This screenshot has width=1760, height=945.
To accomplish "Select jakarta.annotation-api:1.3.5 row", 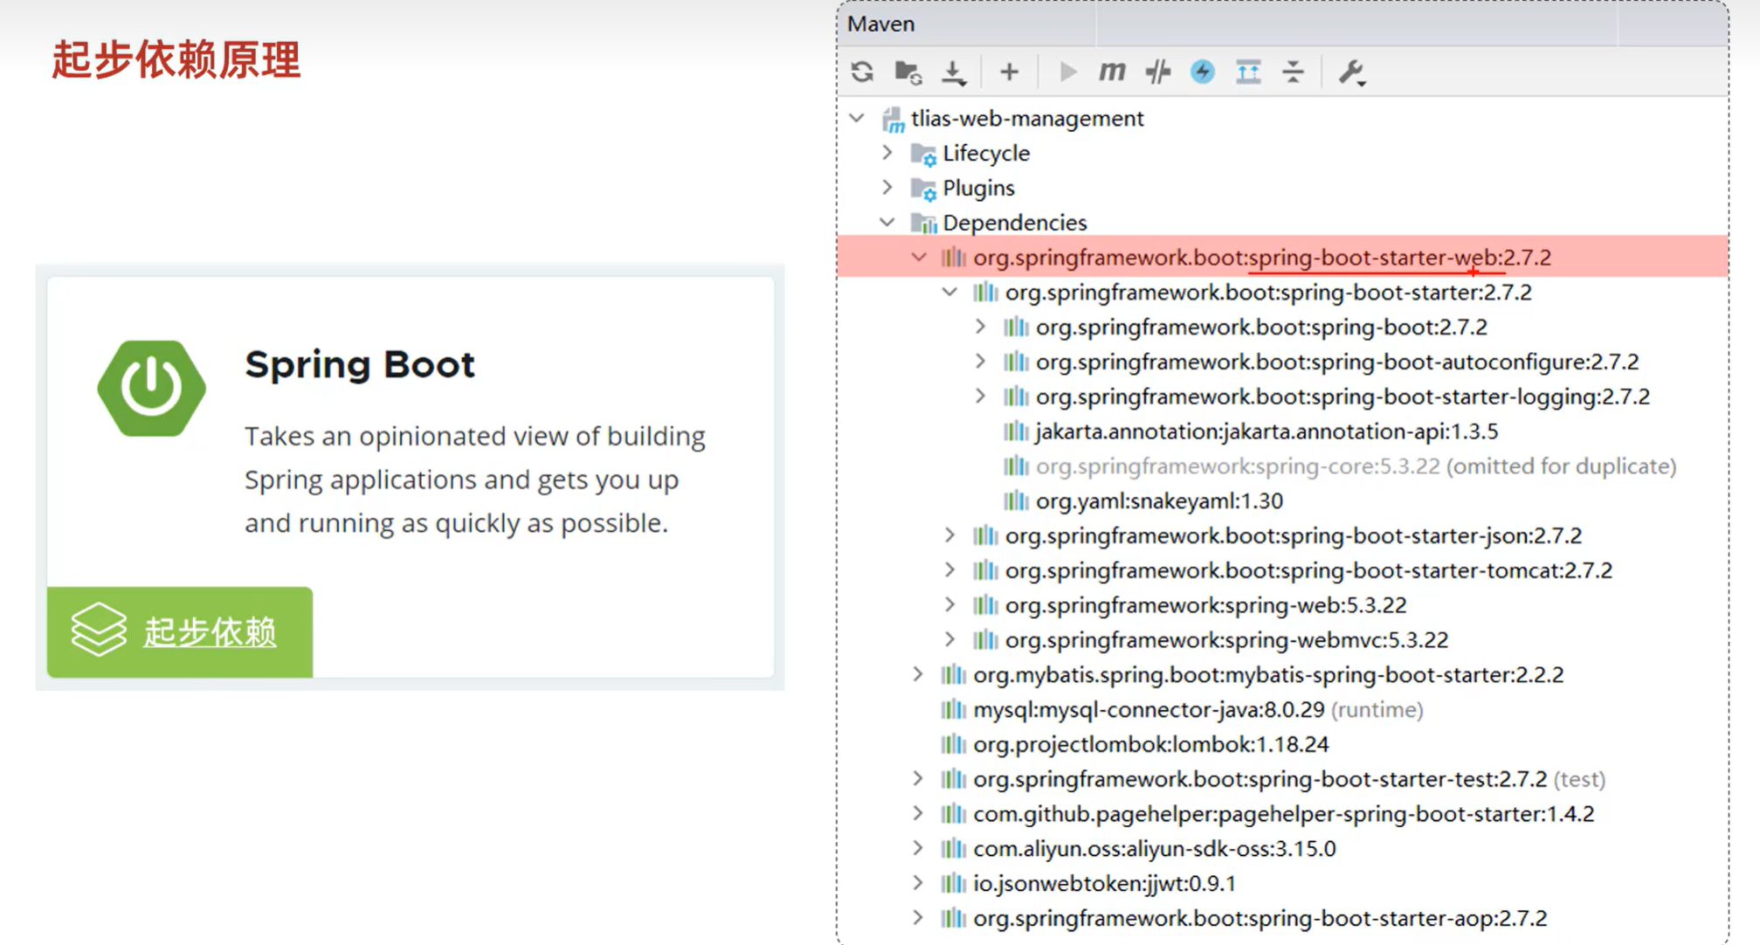I will pyautogui.click(x=1282, y=431).
